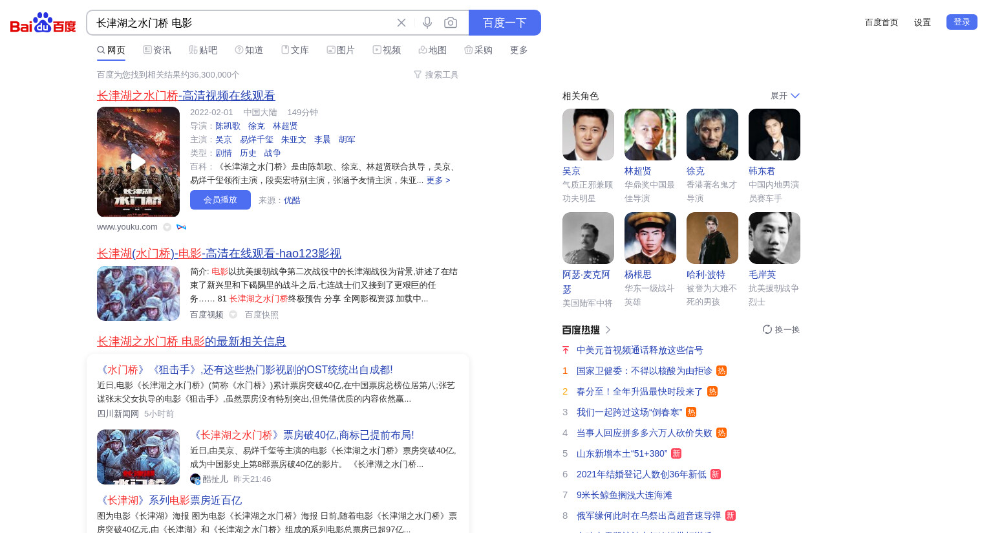
Task: Switch to the 图片 tab
Action: coord(341,50)
